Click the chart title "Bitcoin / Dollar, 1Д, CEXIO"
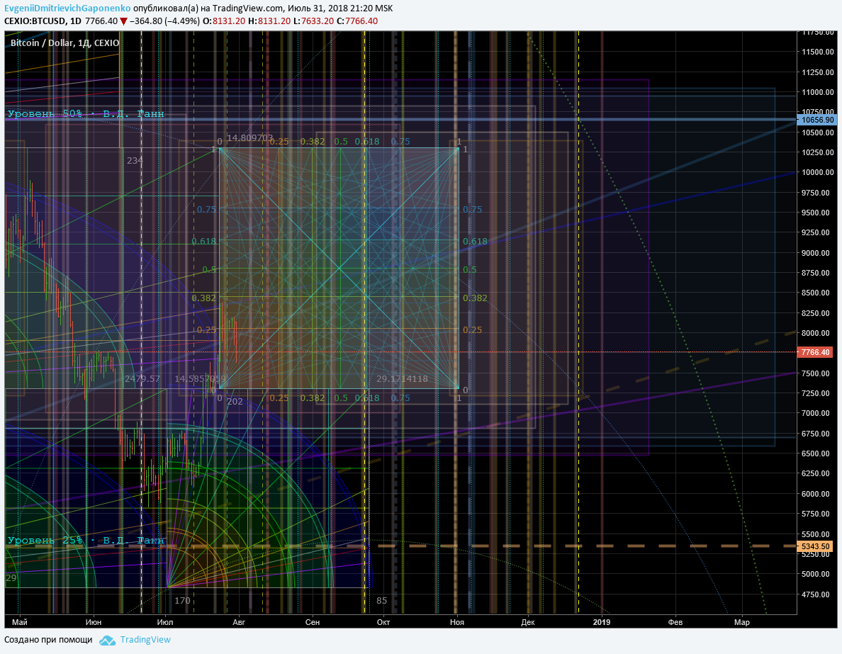The height and width of the screenshot is (654, 842). click(x=65, y=43)
